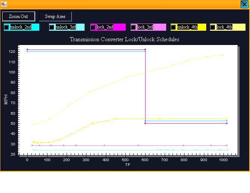This screenshot has width=250, height=193.
Task: Toggle the lock_2nd series checkbox
Action: pyautogui.click(x=93, y=27)
